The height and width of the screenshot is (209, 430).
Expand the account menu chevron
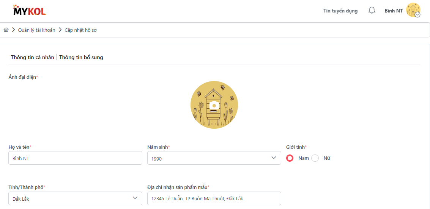pos(417,15)
